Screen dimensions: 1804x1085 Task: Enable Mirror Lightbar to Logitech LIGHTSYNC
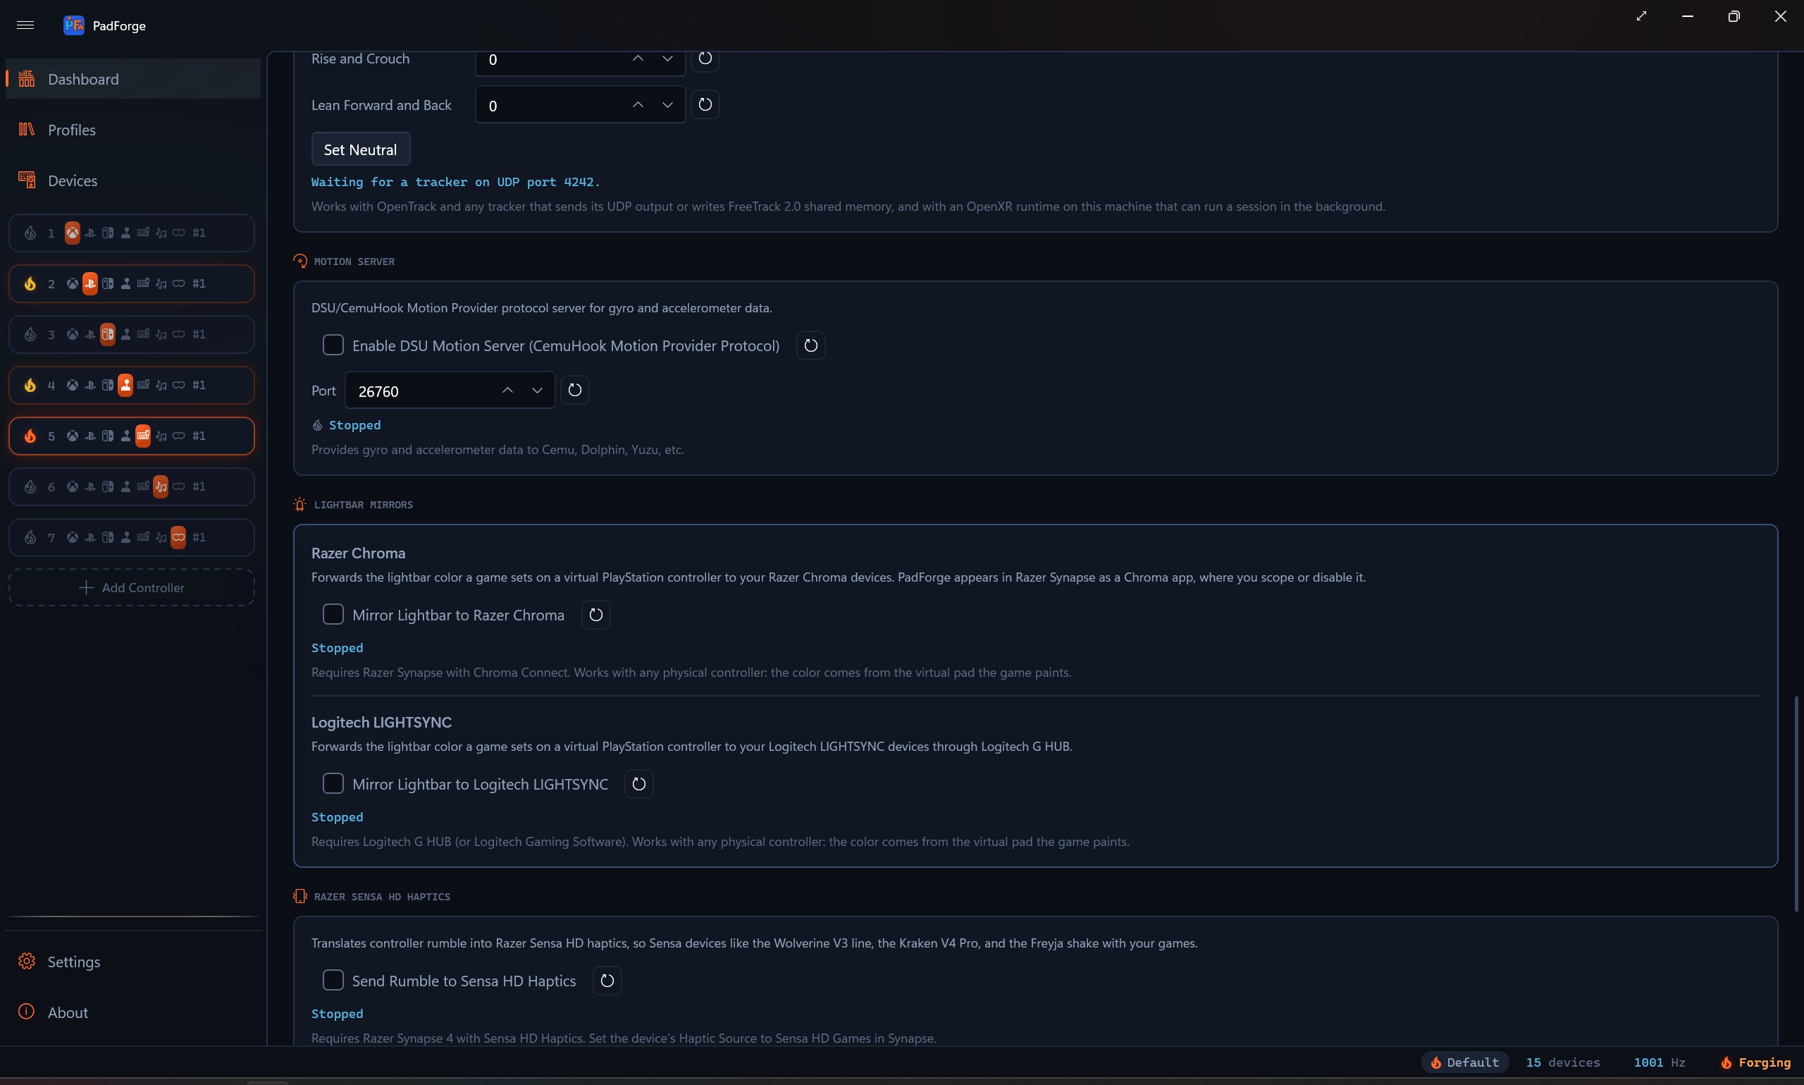[x=333, y=783]
